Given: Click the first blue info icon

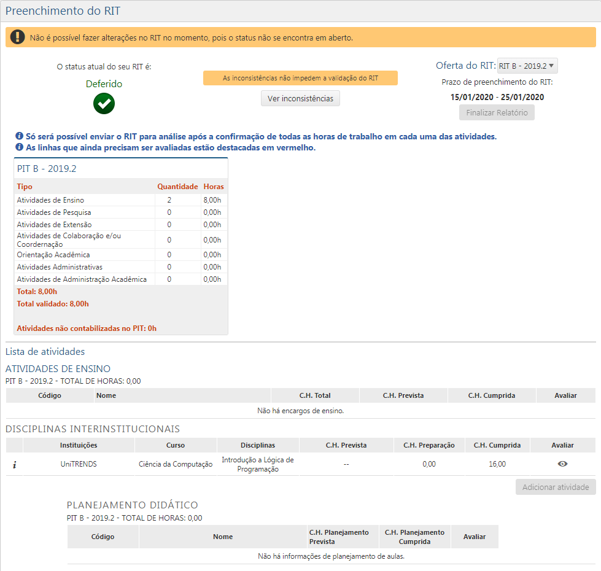Looking at the screenshot, I should 19,136.
